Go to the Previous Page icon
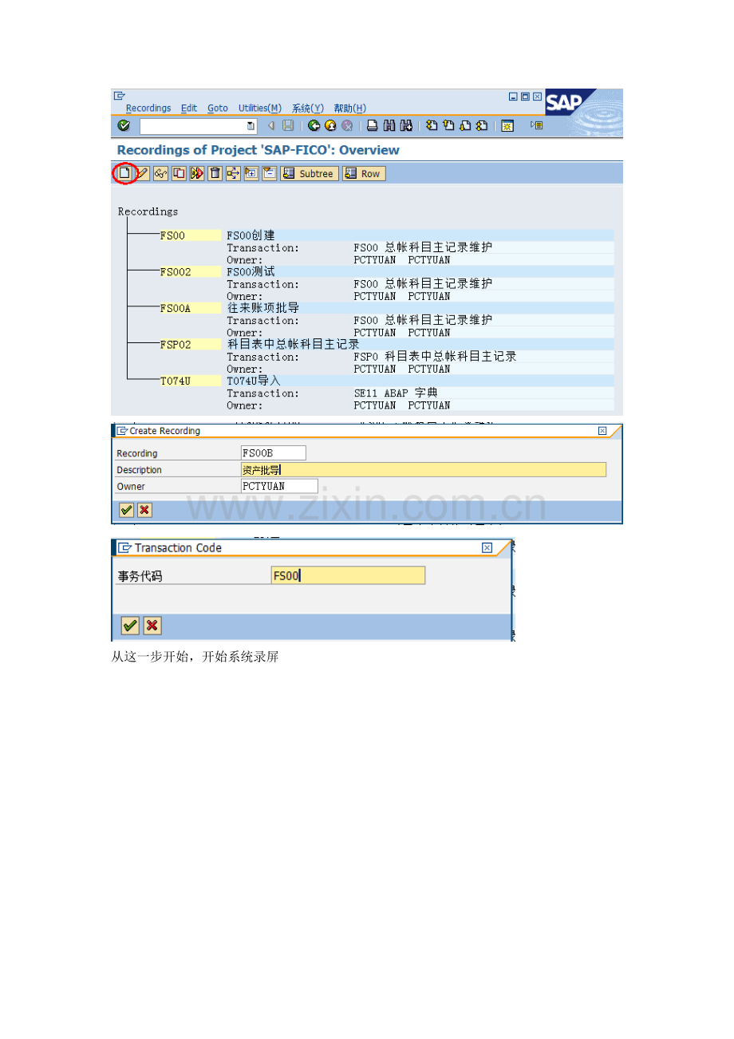This screenshot has width=734, height=1039. click(448, 126)
